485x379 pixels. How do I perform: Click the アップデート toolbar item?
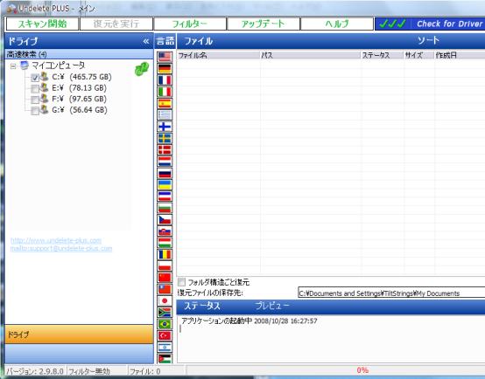[264, 24]
